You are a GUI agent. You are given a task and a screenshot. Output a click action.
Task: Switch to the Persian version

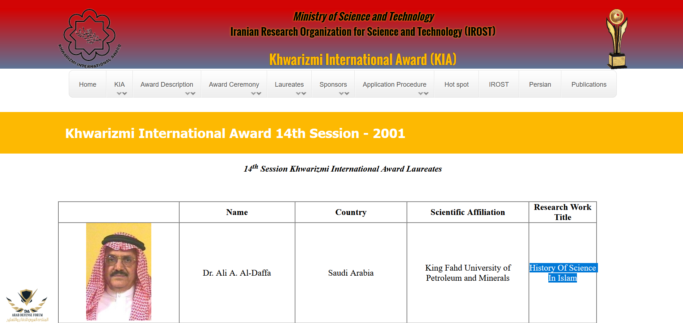[x=540, y=84]
